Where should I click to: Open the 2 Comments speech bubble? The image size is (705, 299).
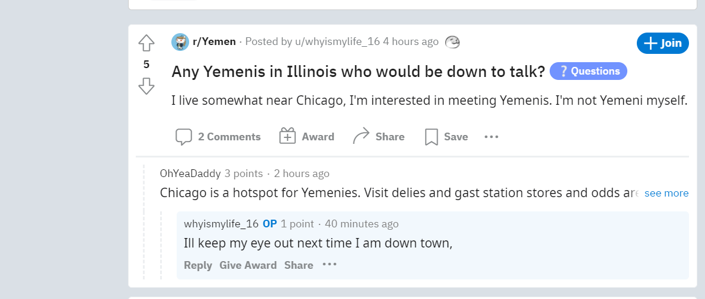(183, 137)
